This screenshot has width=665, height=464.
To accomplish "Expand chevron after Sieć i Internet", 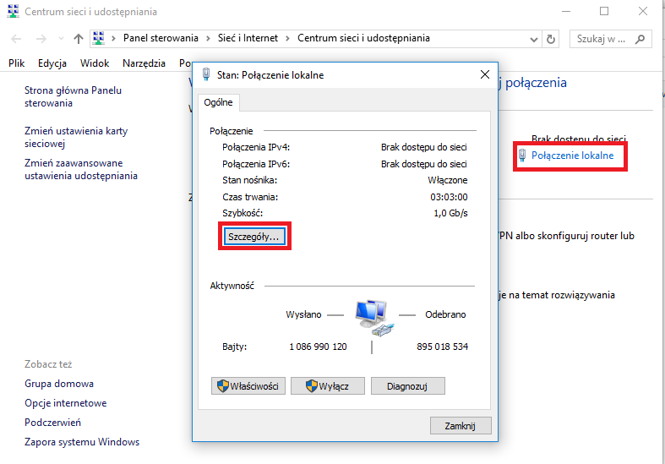I will 287,39.
